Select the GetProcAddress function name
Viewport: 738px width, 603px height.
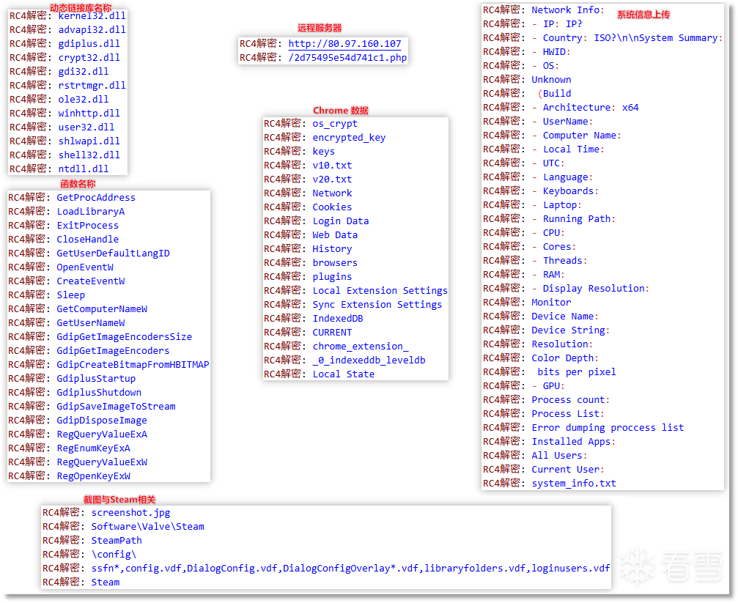[x=96, y=198]
